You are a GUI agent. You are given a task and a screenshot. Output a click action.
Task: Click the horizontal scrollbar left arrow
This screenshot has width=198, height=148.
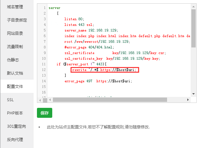click(50, 100)
